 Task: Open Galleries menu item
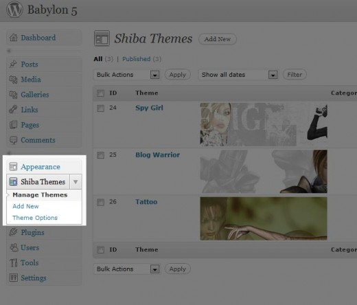[35, 95]
